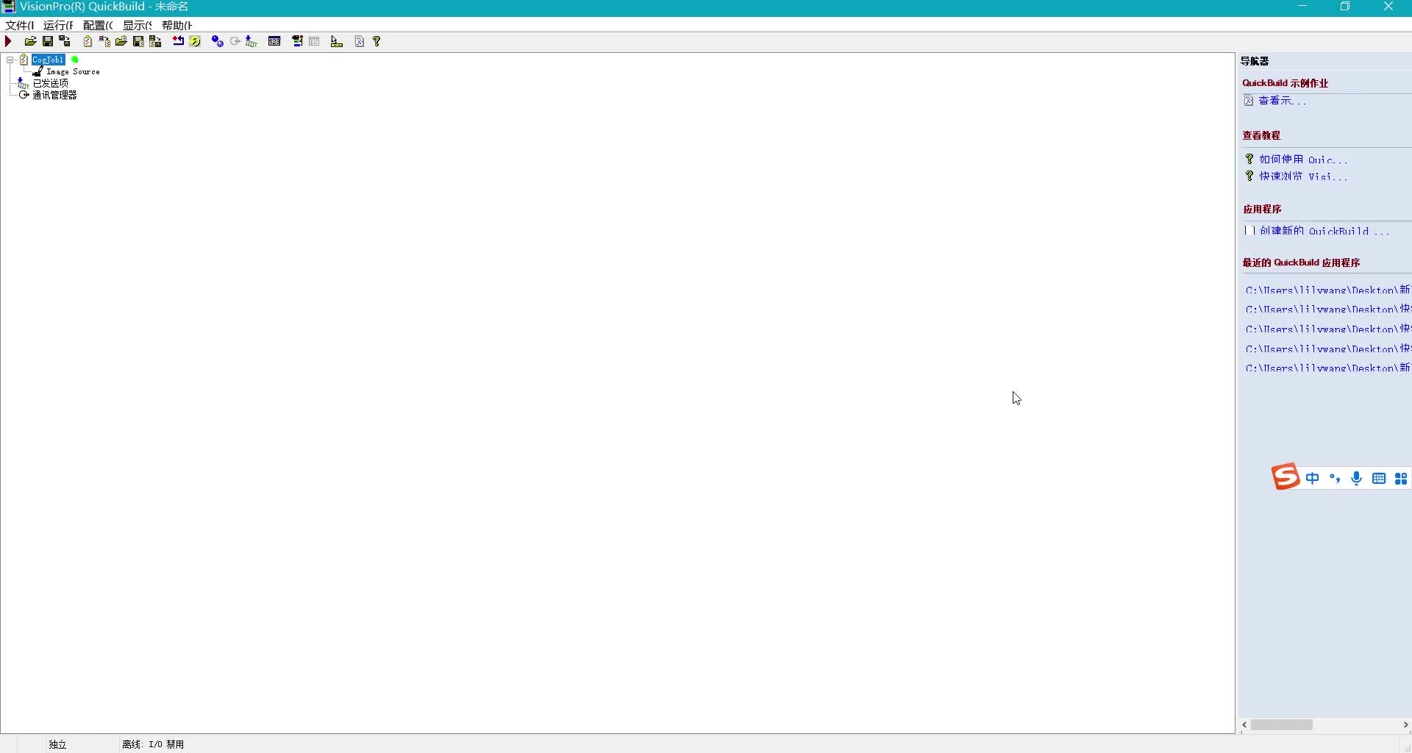Open the 运行 menu
This screenshot has width=1412, height=753.
pyautogui.click(x=58, y=25)
